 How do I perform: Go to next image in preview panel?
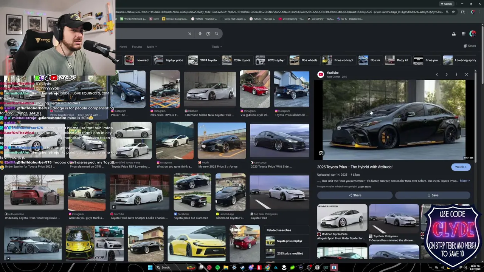tap(447, 74)
